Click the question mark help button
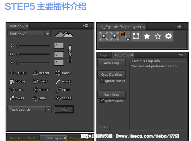The image size is (191, 141). pos(104,128)
